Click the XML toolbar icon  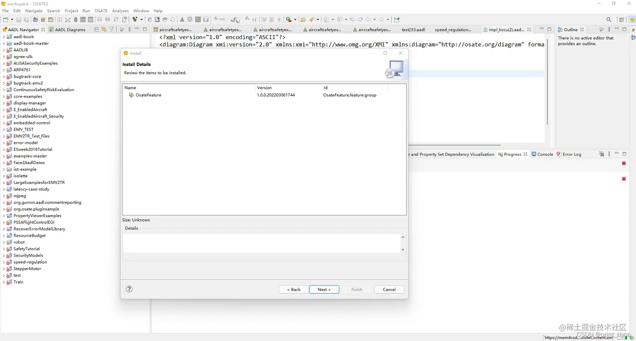click(220, 19)
